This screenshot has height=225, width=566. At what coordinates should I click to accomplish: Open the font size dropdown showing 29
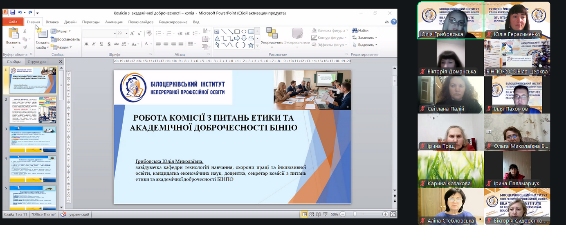(x=126, y=33)
